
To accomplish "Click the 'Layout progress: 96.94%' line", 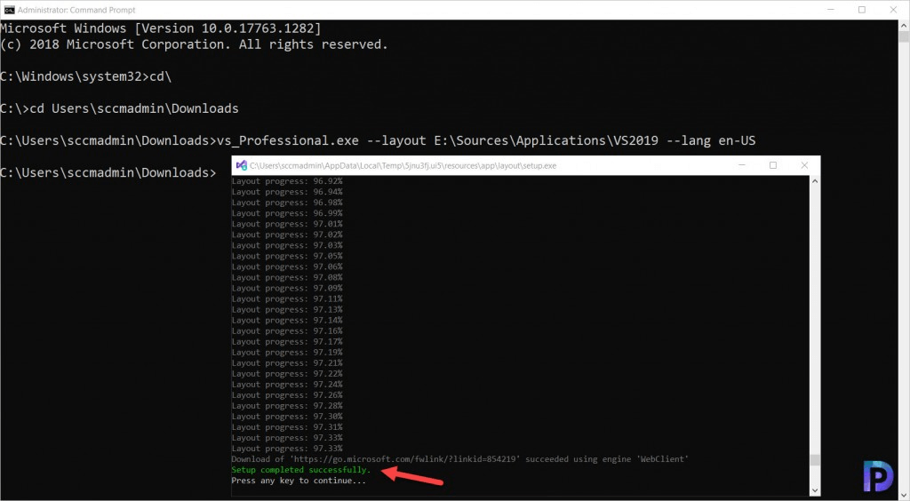I will point(287,192).
